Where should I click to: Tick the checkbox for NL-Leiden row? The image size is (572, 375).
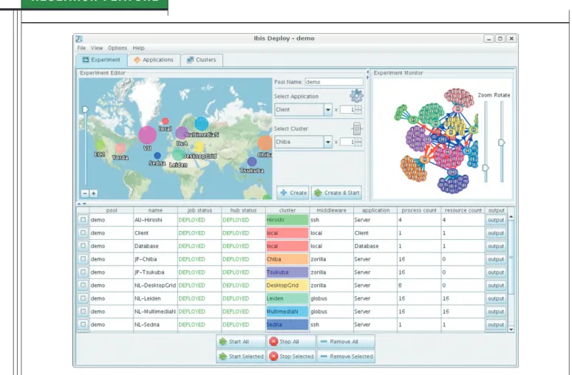84,298
